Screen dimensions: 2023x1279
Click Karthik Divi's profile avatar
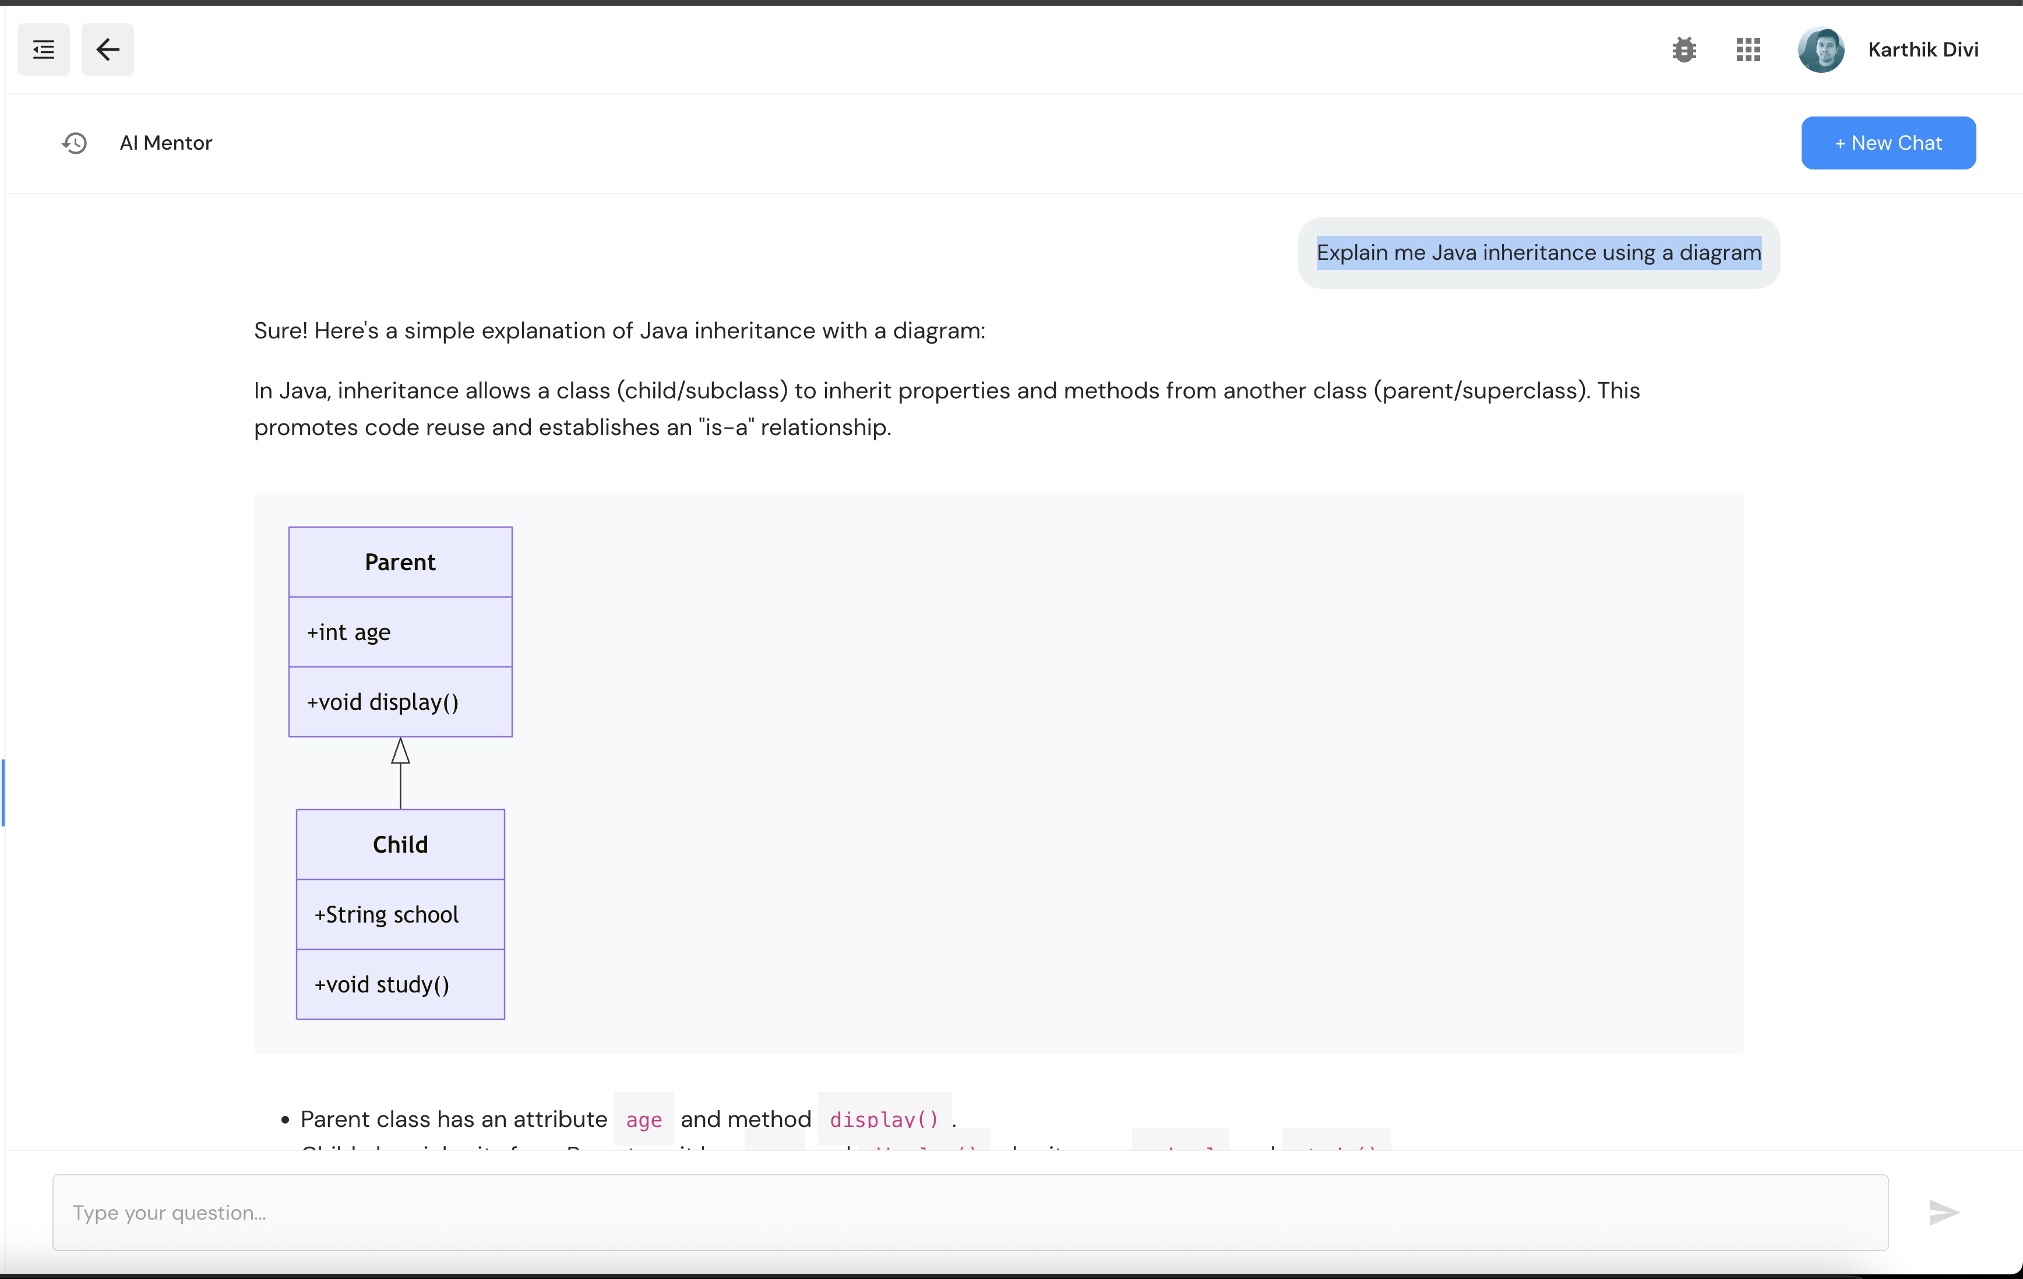pos(1821,50)
